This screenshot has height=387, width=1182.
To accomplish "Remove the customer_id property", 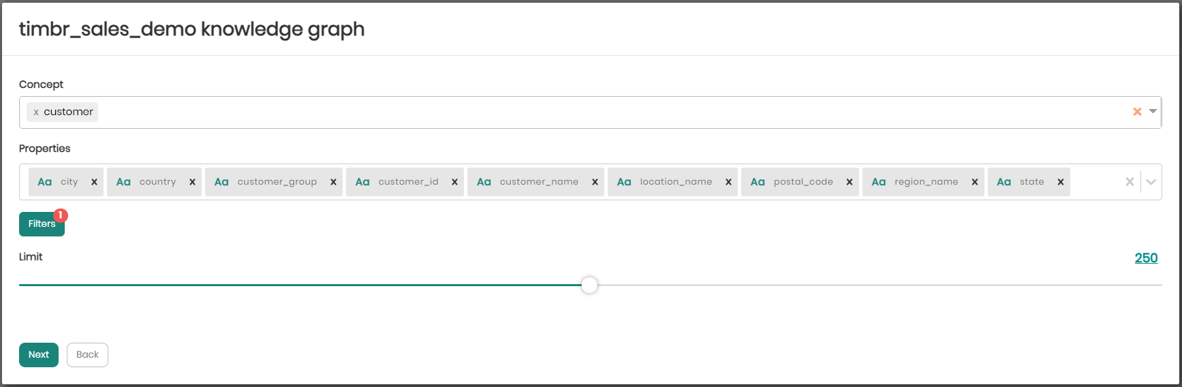I will (454, 182).
